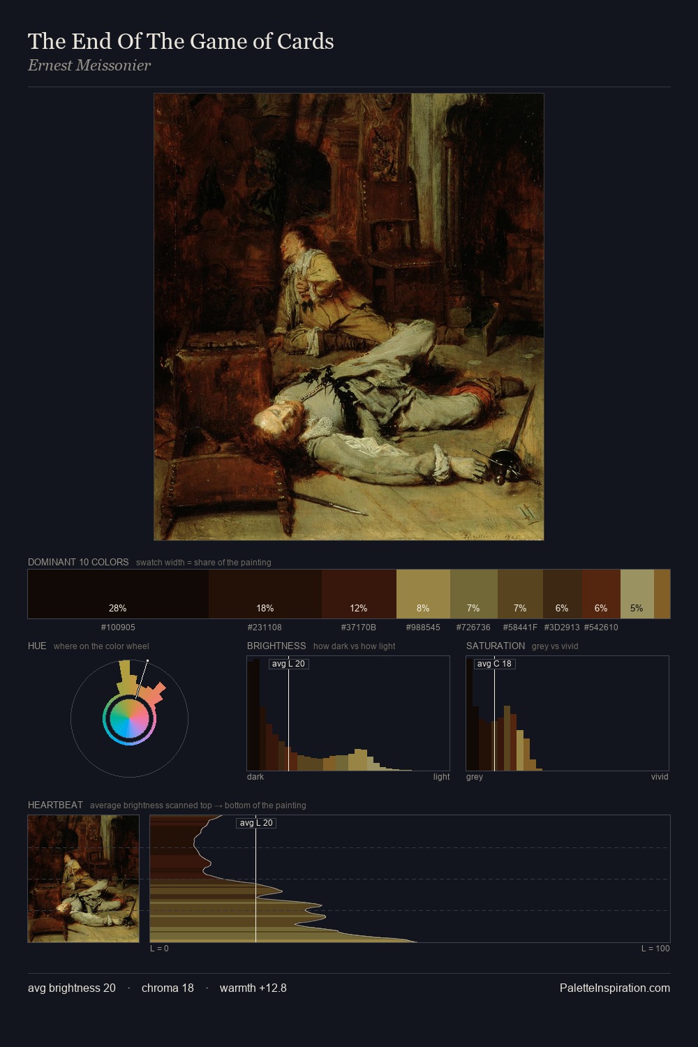Click 'where on the color wheel' caption

pyautogui.click(x=101, y=646)
